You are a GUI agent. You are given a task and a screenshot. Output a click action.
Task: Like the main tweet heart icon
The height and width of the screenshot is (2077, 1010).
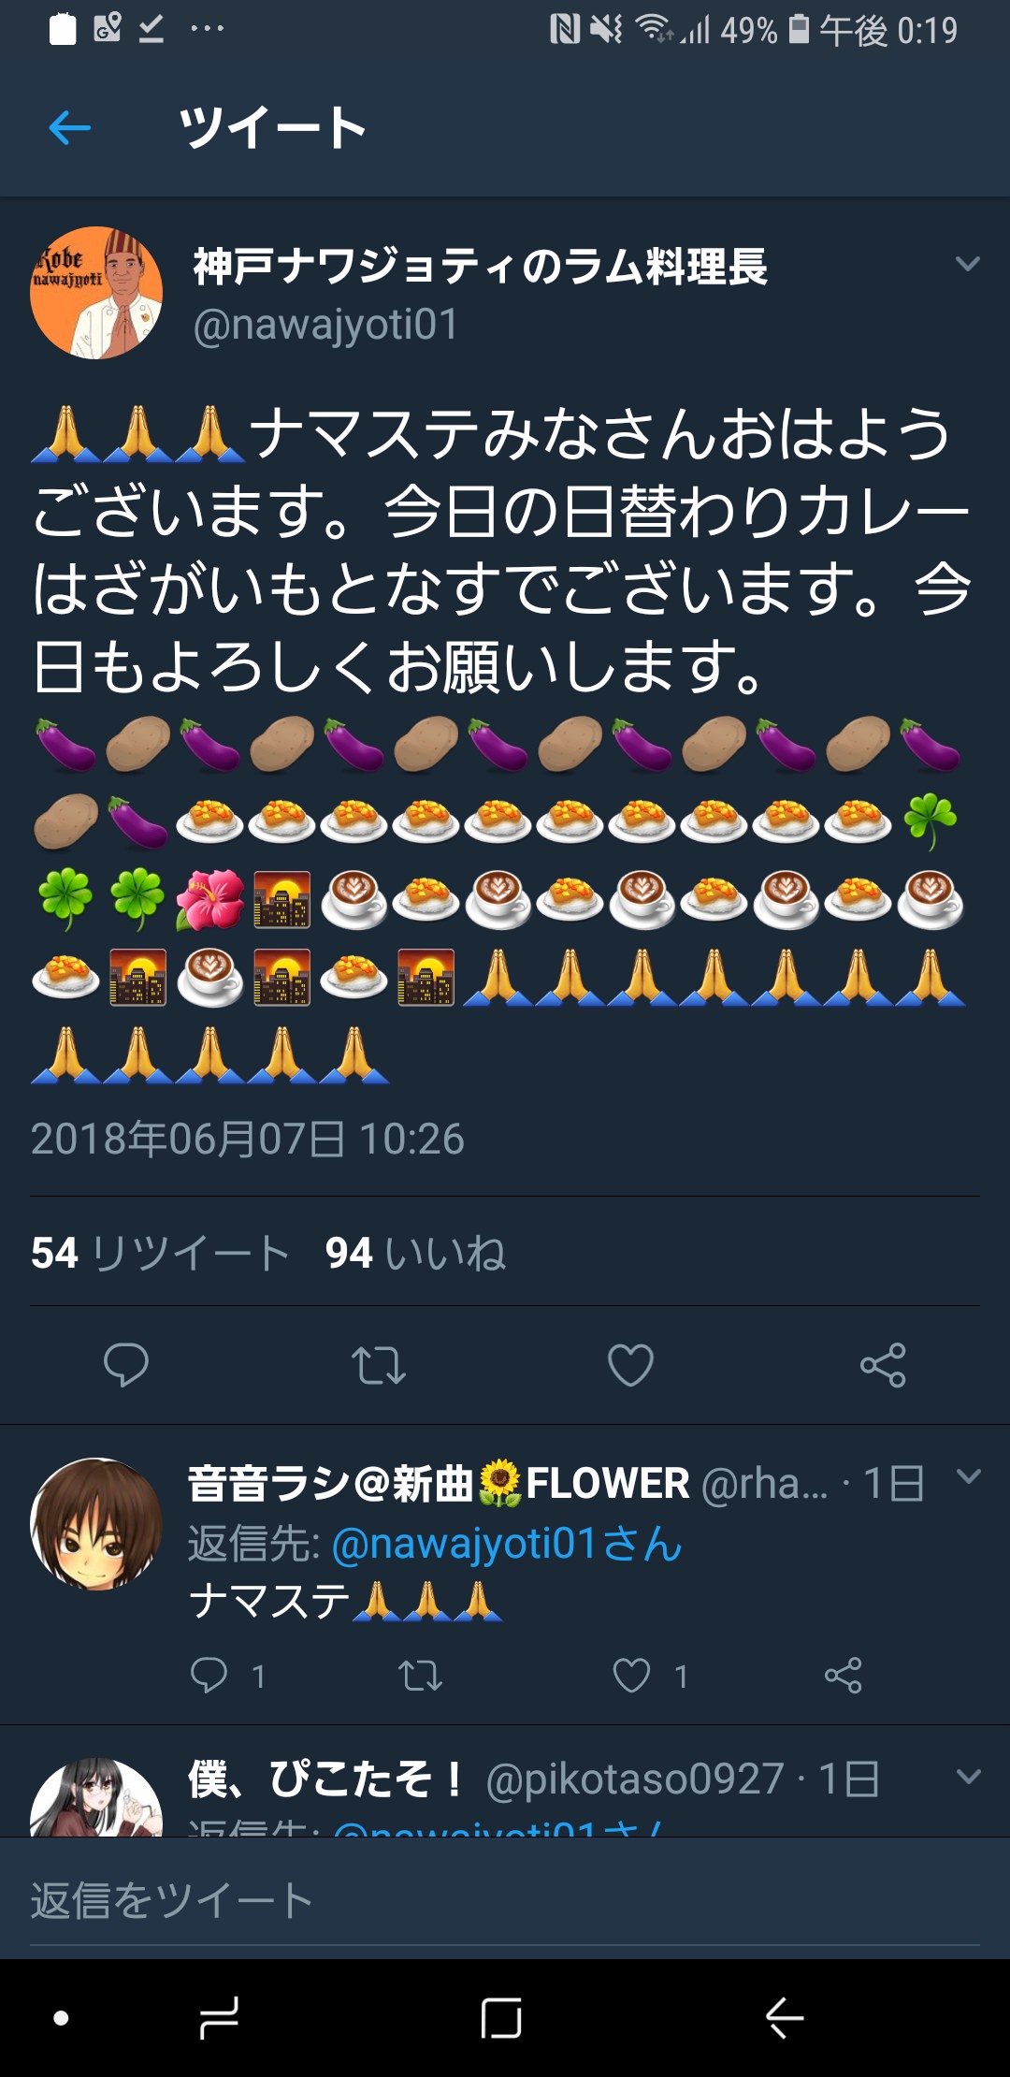(630, 1365)
